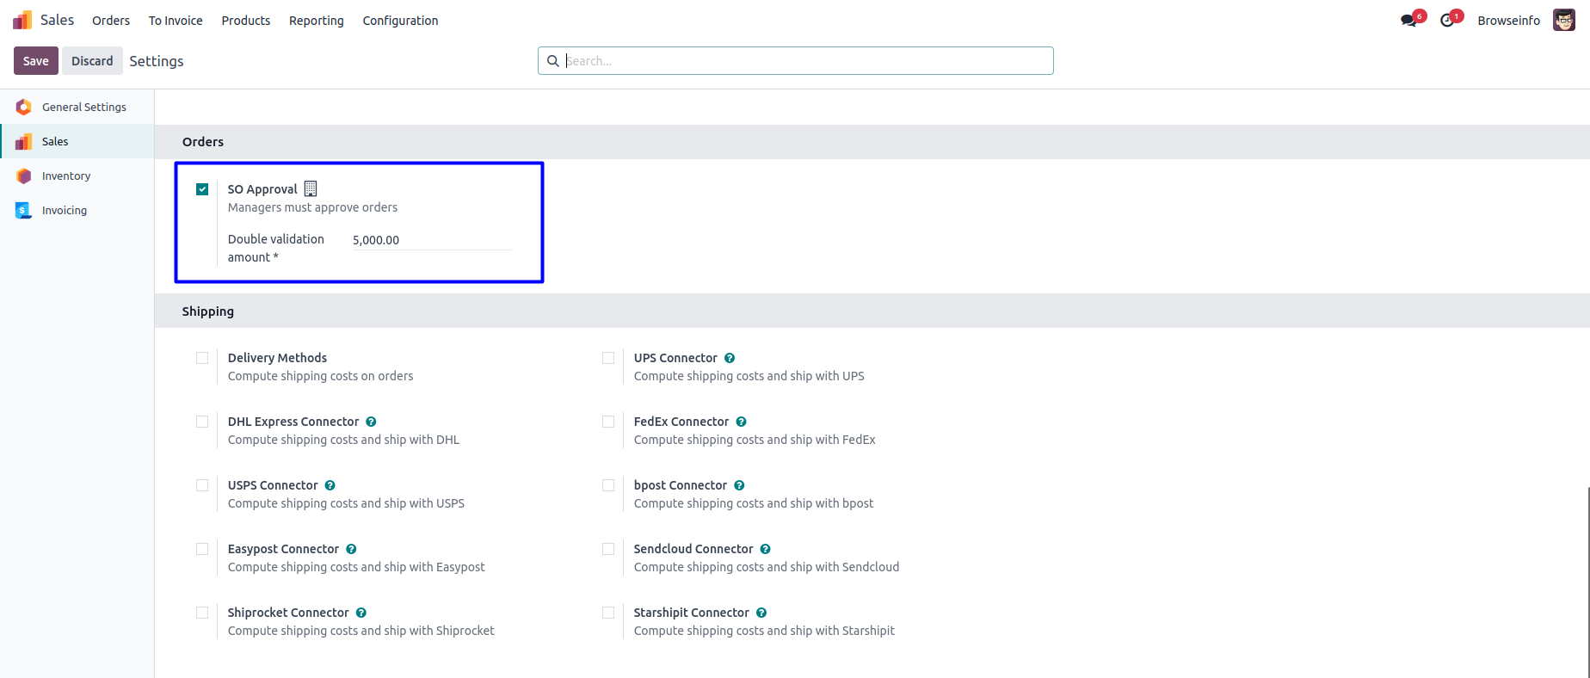Click the Double validation amount field
Image resolution: width=1590 pixels, height=678 pixels.
click(430, 240)
